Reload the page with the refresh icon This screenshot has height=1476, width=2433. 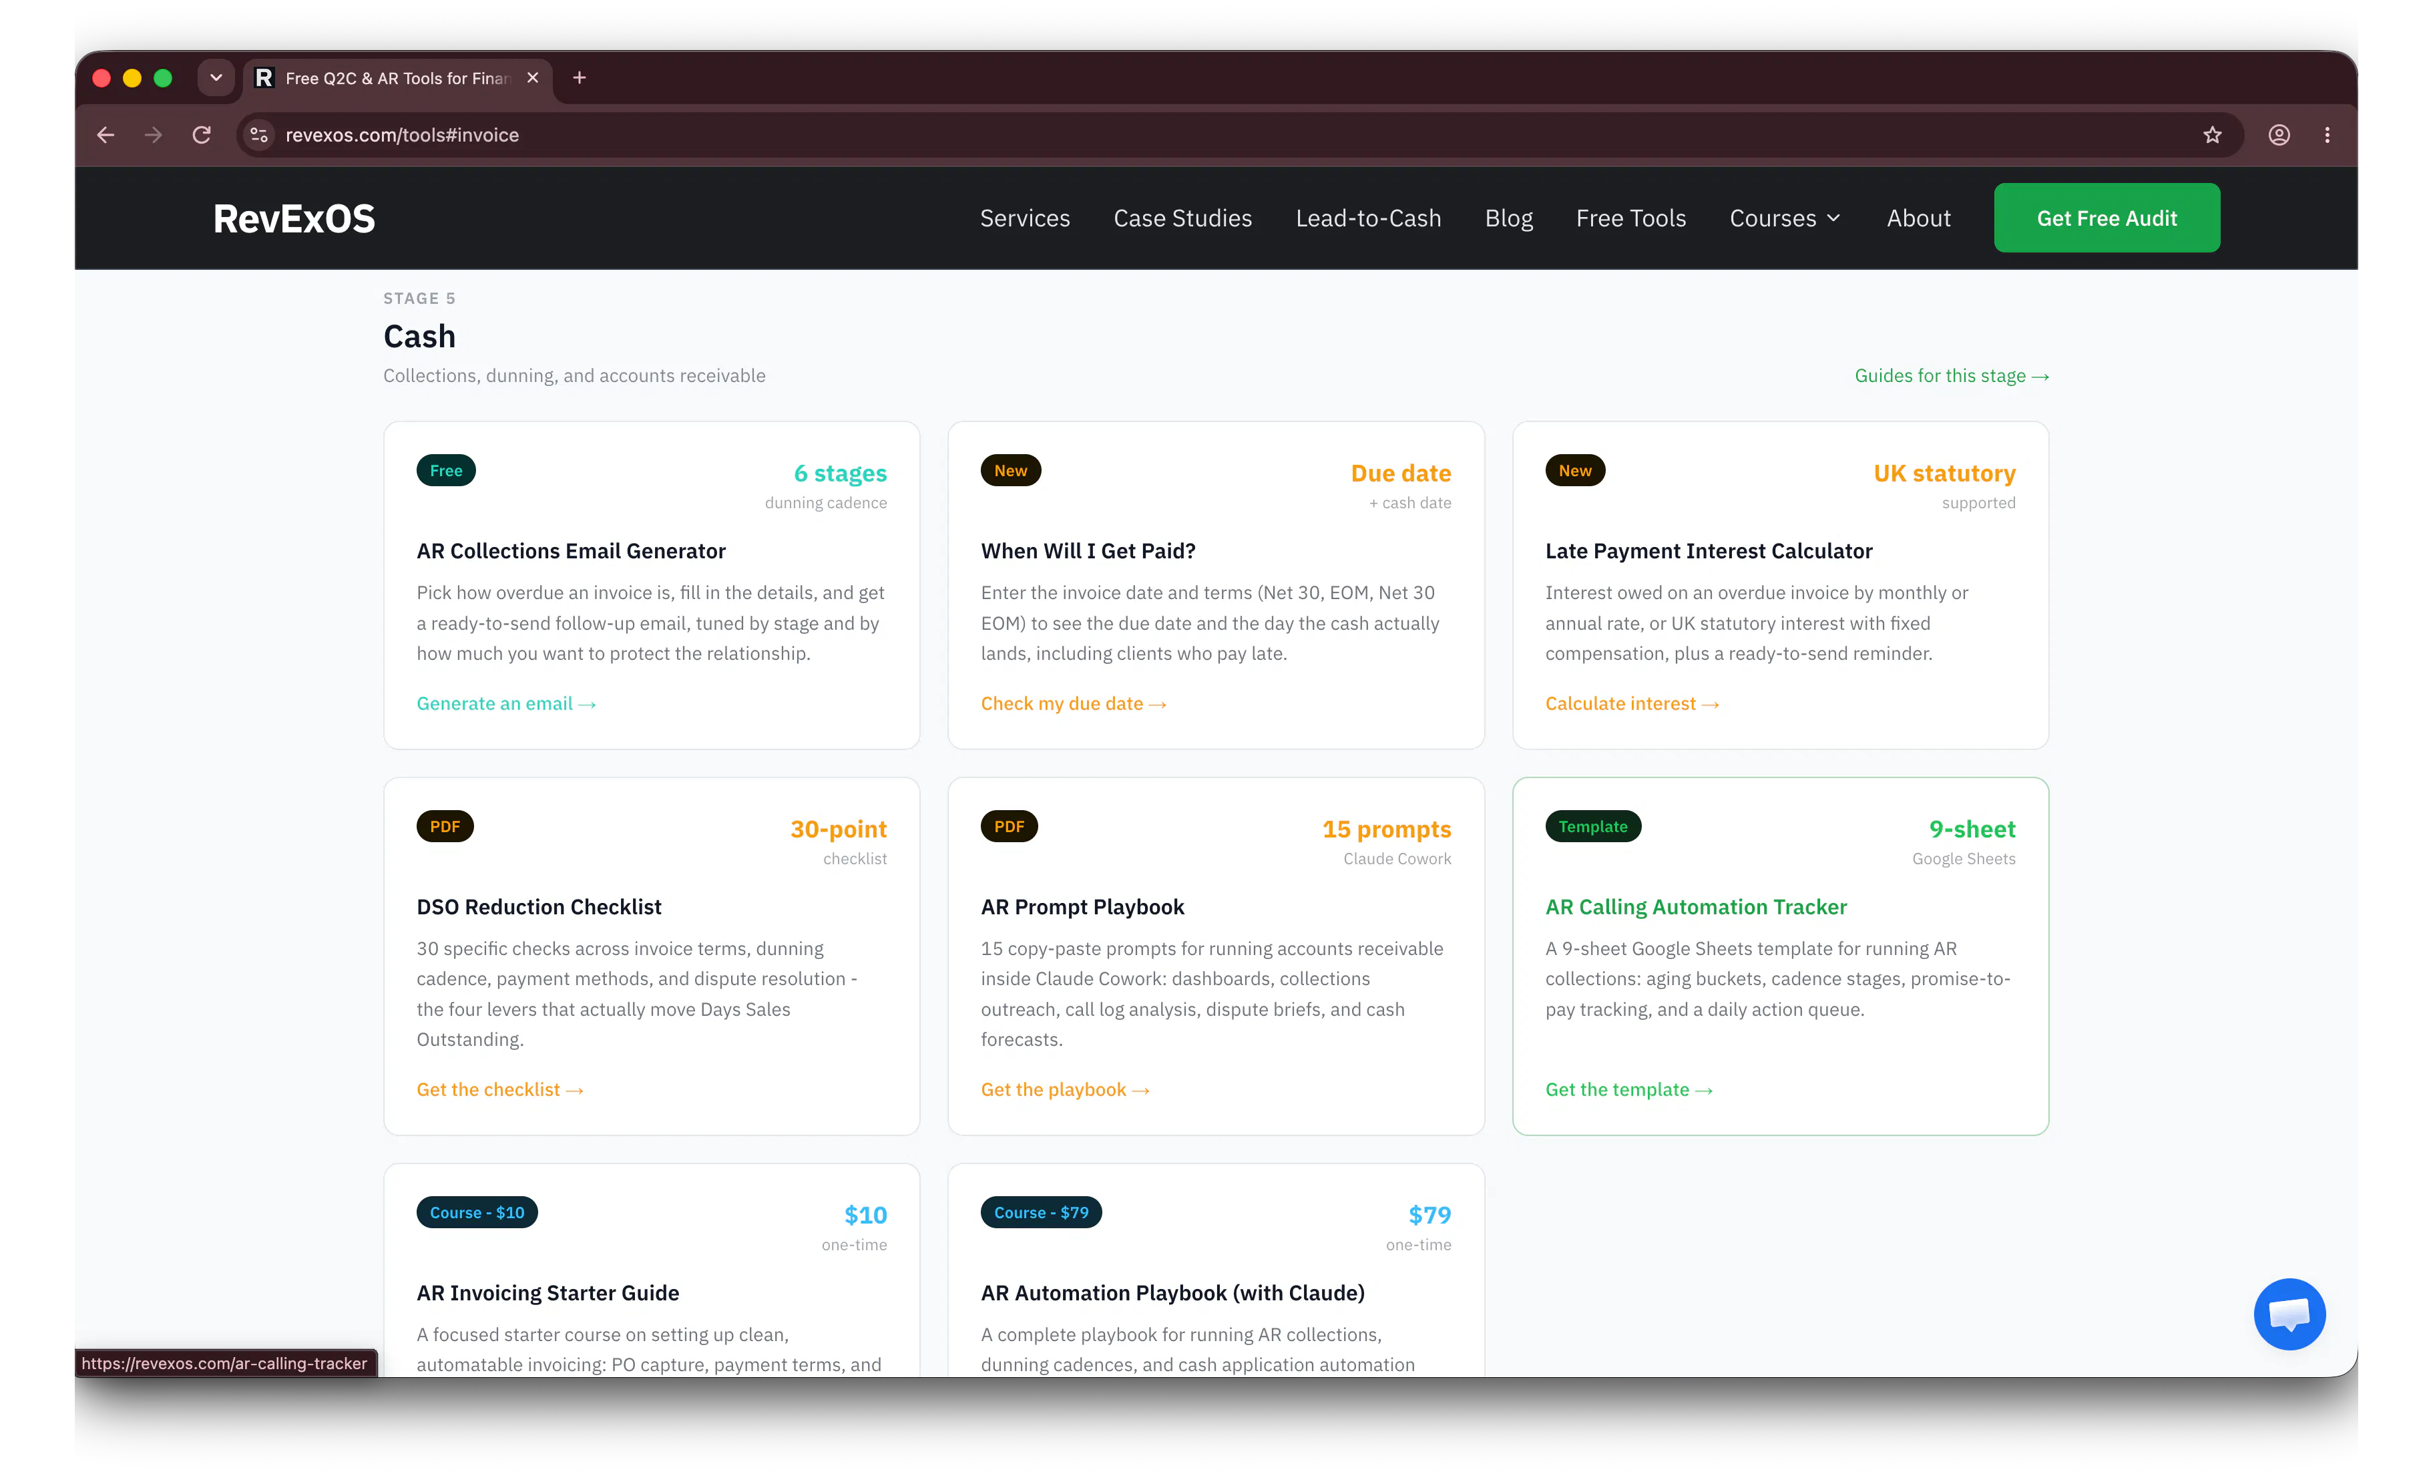coord(202,134)
